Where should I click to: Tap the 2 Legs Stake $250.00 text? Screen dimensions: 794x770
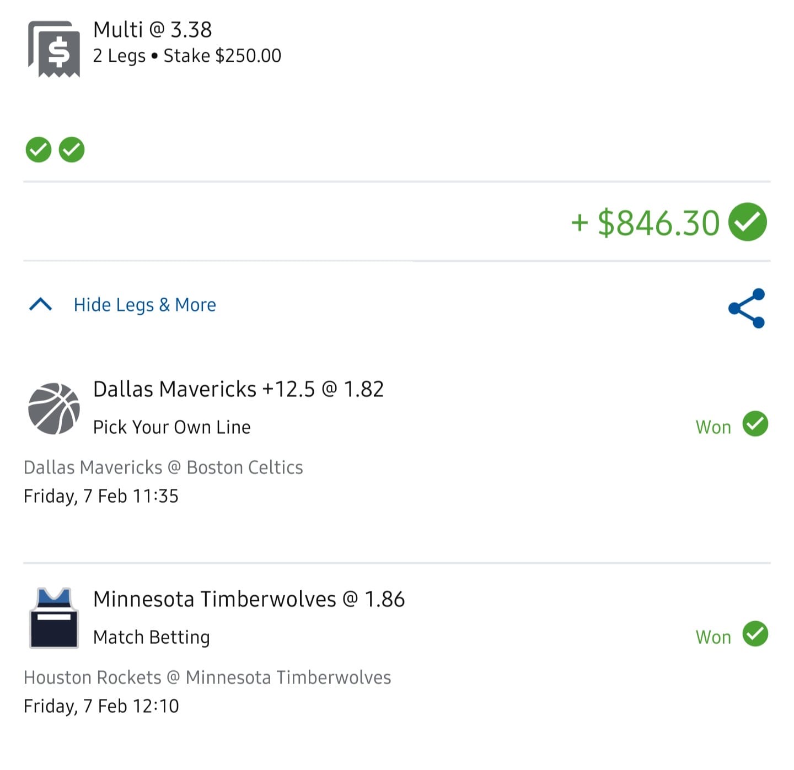coord(187,56)
